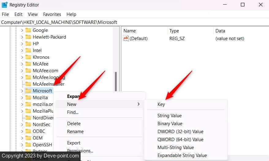
Task: Choose Key from the New submenu
Action: point(161,104)
